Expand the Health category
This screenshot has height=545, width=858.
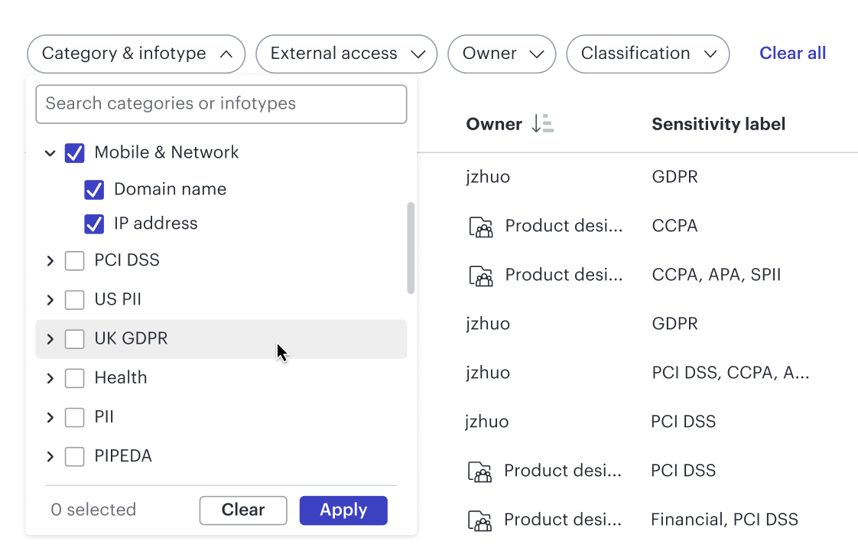tap(50, 378)
